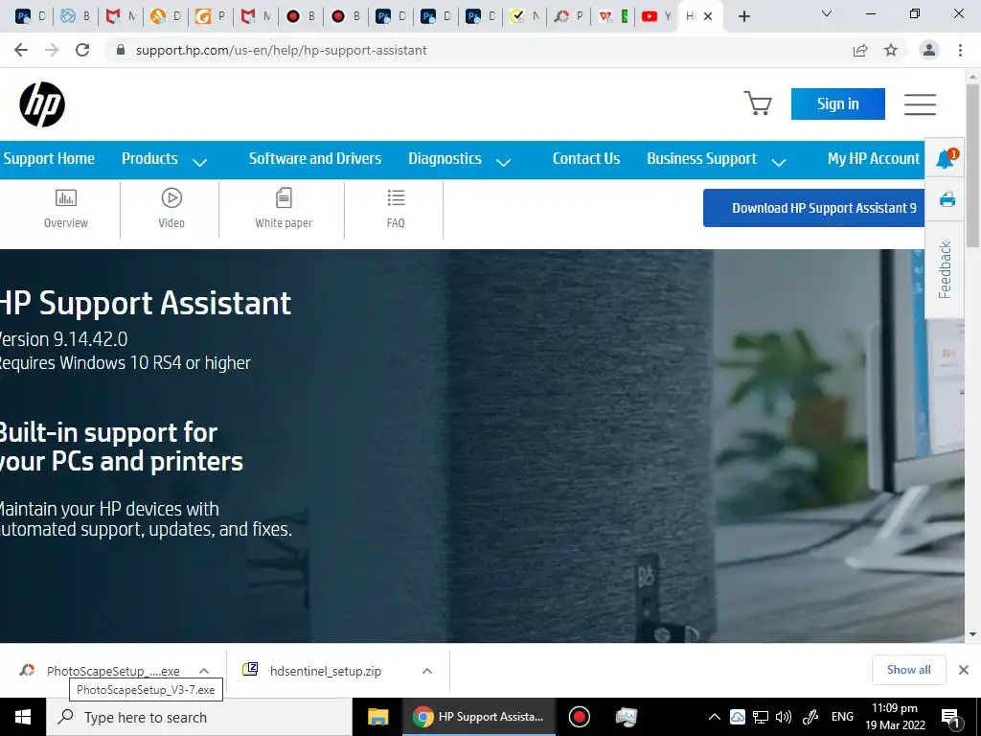Click the Overview icon
Viewport: 981px width, 736px height.
click(x=66, y=197)
